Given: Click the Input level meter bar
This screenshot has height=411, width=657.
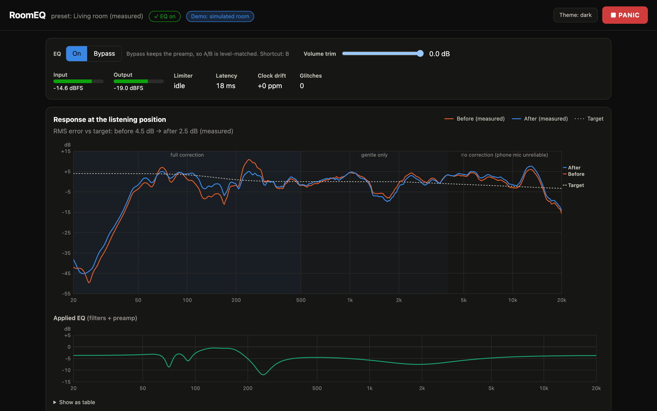Looking at the screenshot, I should (x=79, y=81).
